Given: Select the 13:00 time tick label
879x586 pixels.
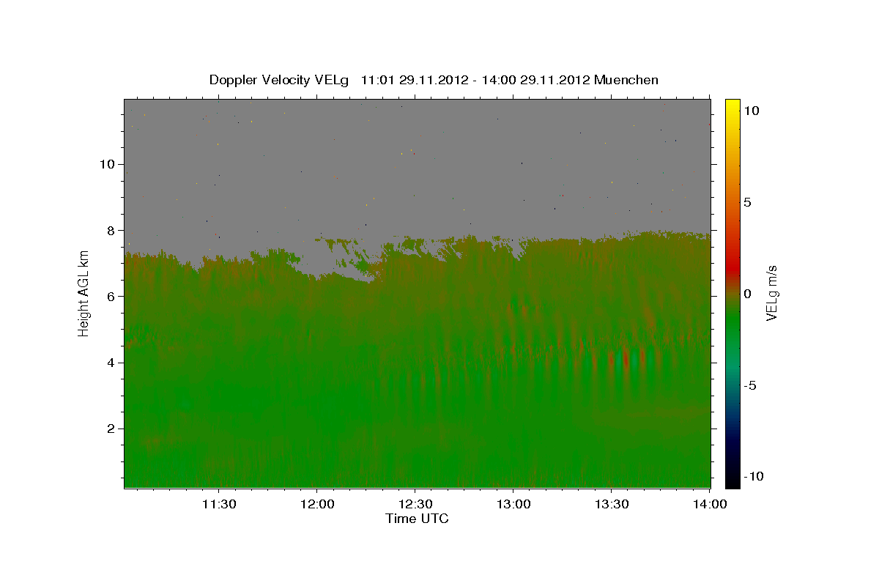Looking at the screenshot, I should tap(513, 505).
